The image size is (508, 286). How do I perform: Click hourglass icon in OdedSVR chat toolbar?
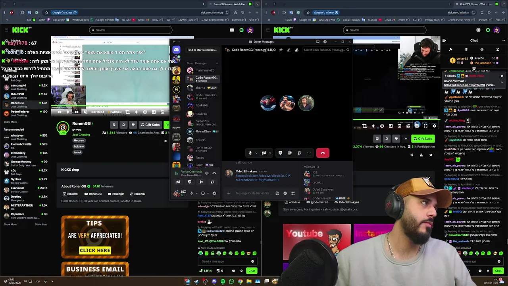coord(498,50)
